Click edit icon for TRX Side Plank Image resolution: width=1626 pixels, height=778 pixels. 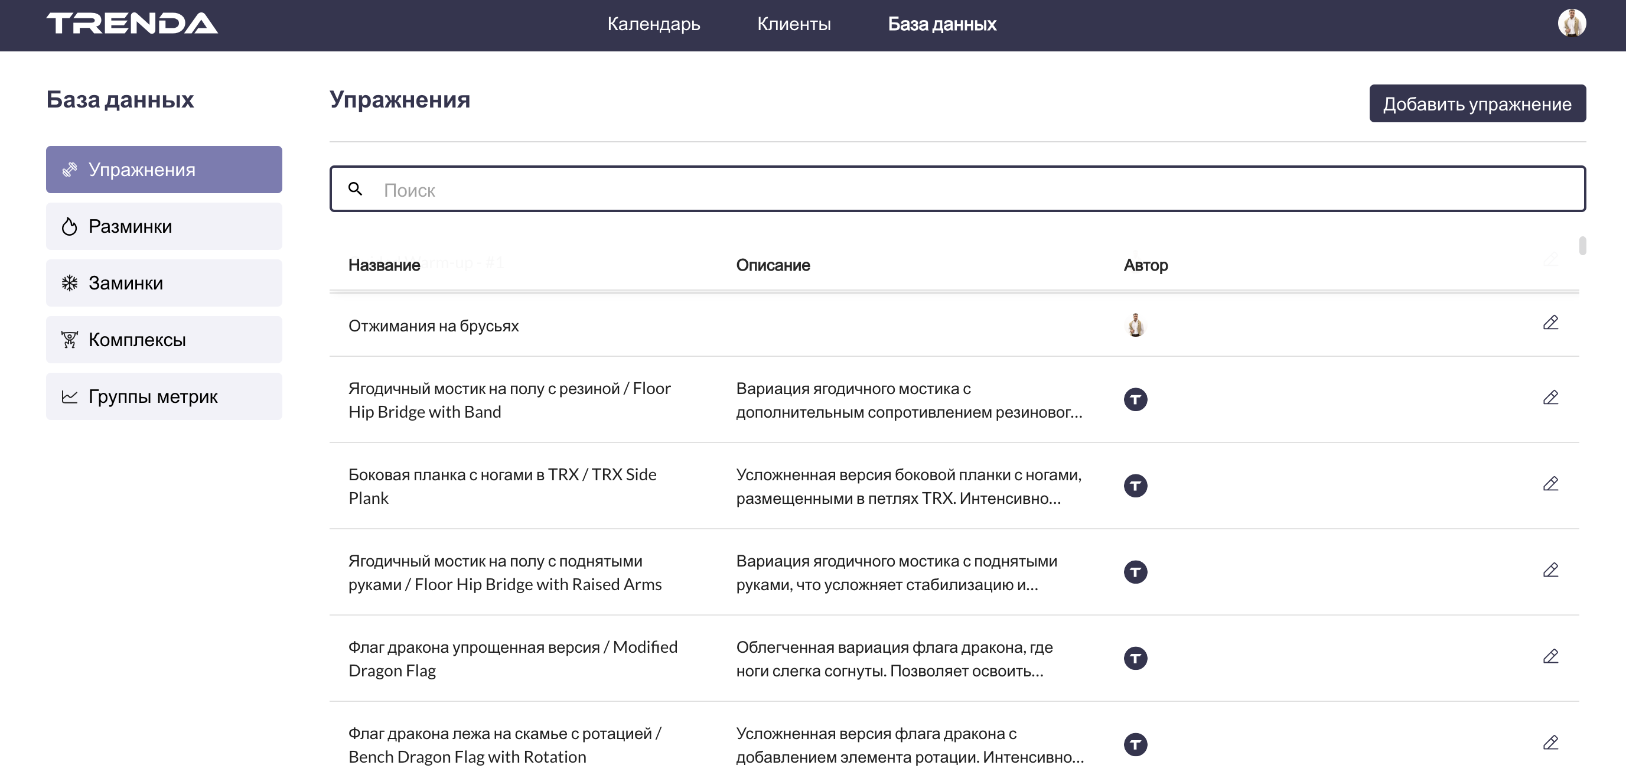pyautogui.click(x=1550, y=484)
